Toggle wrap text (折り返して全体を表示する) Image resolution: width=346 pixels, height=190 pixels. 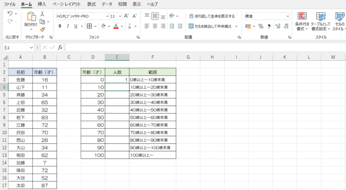(212, 16)
